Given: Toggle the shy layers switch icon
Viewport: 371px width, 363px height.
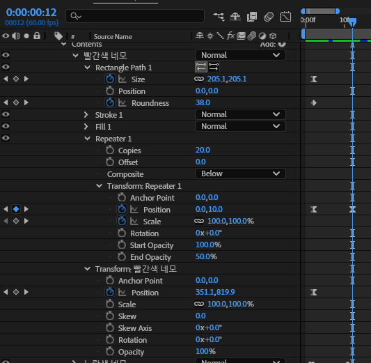Looking at the screenshot, I should click(x=235, y=17).
